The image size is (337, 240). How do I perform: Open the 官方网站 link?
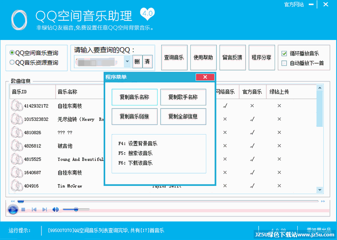[294, 5]
